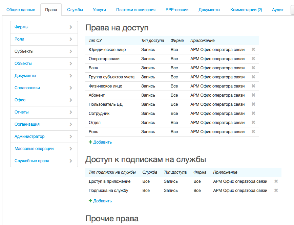
Task: Remove the Доступ в приложение subscription row
Action: [276, 181]
